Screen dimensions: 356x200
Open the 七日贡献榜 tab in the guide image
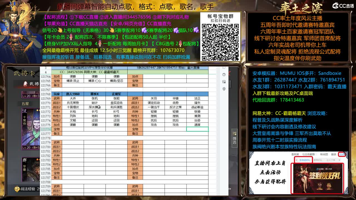click(309, 154)
